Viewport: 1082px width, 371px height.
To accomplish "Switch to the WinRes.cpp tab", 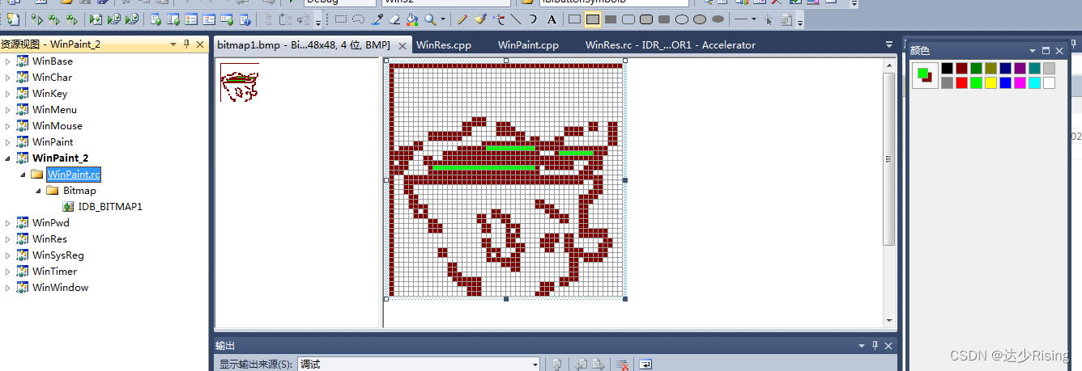I will 444,45.
